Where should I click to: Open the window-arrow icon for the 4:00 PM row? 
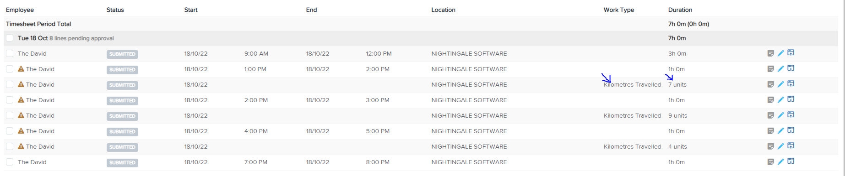[x=791, y=130]
